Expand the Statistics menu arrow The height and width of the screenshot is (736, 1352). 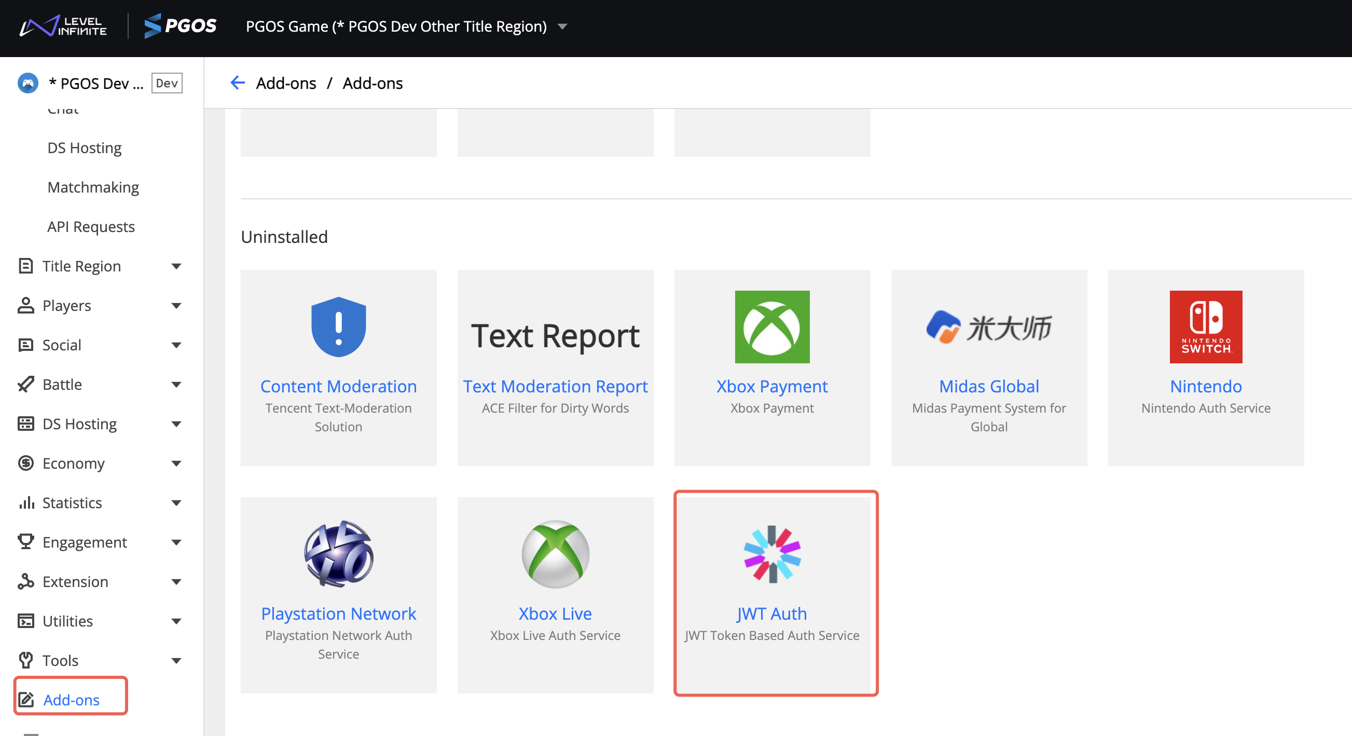176,502
